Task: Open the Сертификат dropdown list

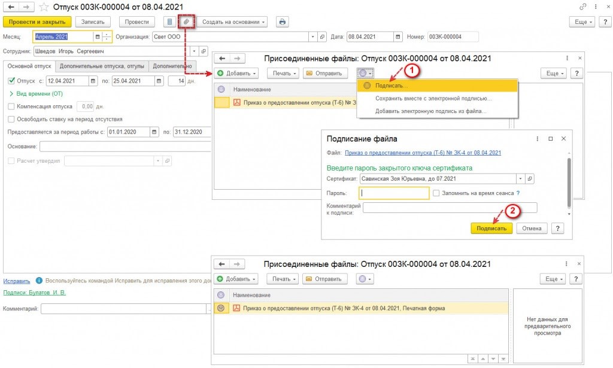Action: [520, 178]
